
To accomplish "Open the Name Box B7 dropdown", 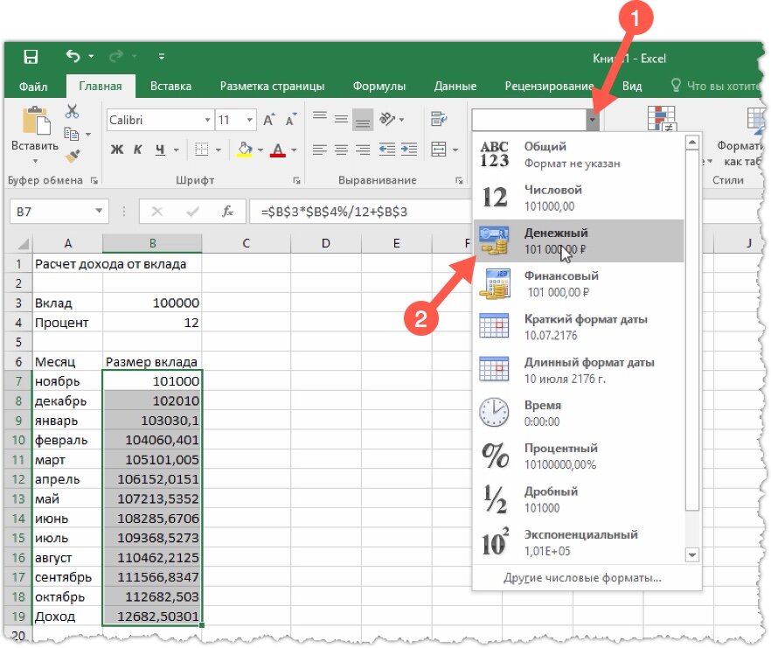I will [99, 211].
